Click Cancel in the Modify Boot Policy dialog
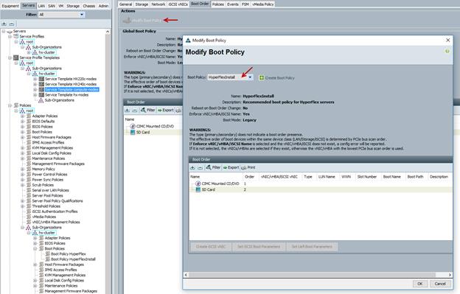 click(440, 284)
